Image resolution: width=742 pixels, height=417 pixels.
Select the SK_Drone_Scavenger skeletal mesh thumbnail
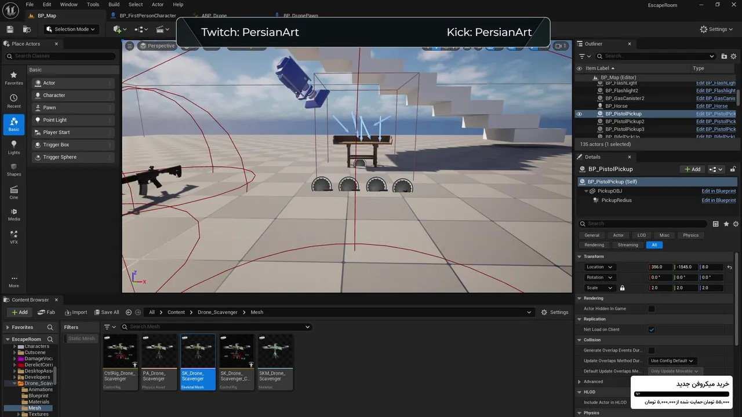click(198, 361)
